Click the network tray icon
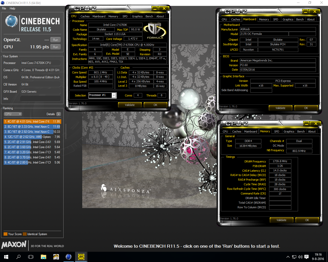 [x=294, y=257]
